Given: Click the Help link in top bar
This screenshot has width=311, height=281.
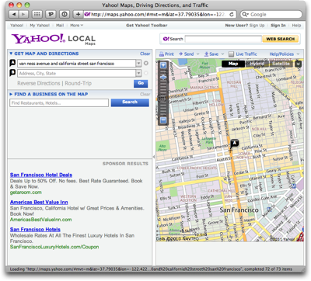Looking at the screenshot, I should pos(296,26).
